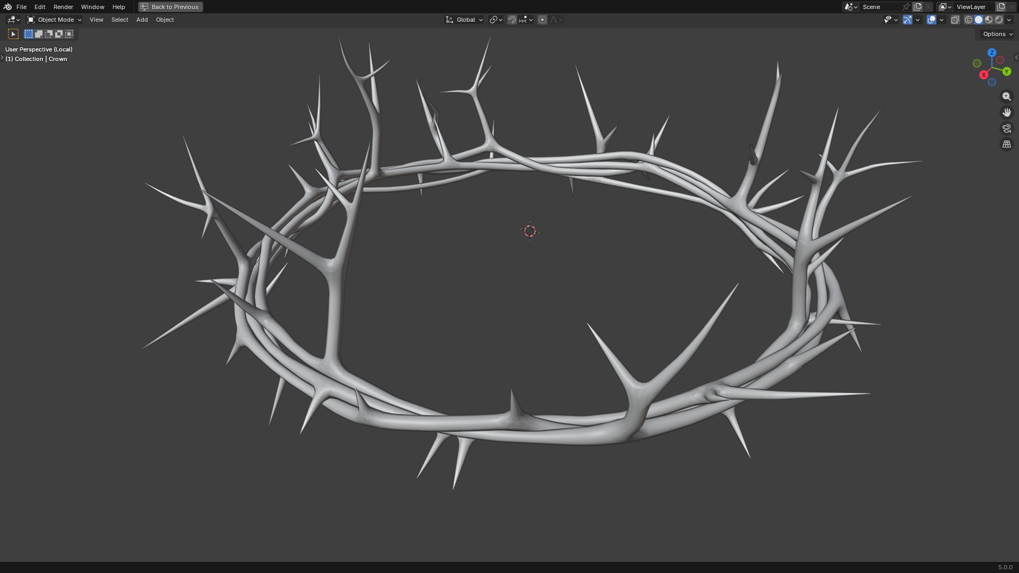1019x573 pixels.
Task: Click the new scene icon
Action: (x=918, y=7)
